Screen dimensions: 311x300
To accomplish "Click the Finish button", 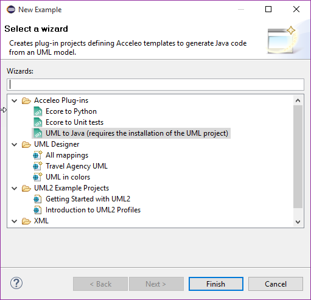I will 216,284.
